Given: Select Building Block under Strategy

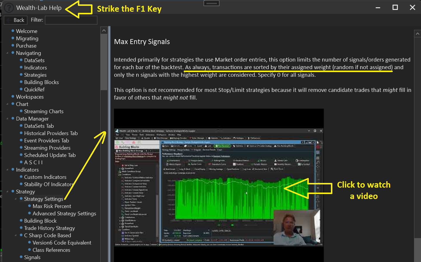Looking at the screenshot, I should click(40, 221).
